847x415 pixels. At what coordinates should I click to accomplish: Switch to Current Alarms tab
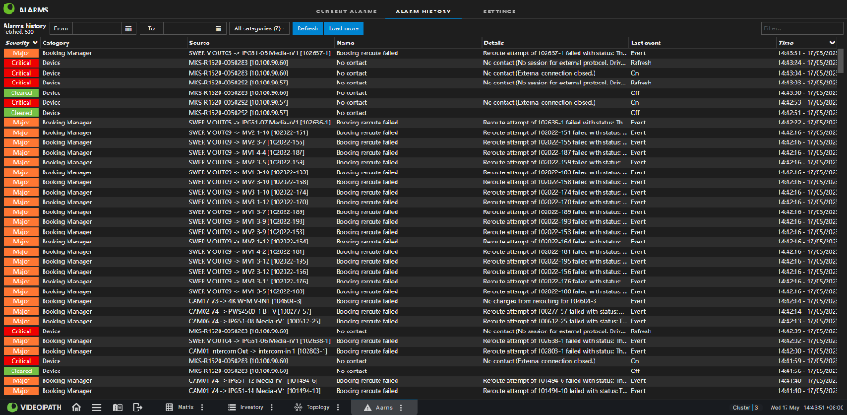pyautogui.click(x=347, y=12)
